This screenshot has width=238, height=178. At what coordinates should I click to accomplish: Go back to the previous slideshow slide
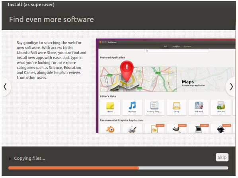[5, 87]
